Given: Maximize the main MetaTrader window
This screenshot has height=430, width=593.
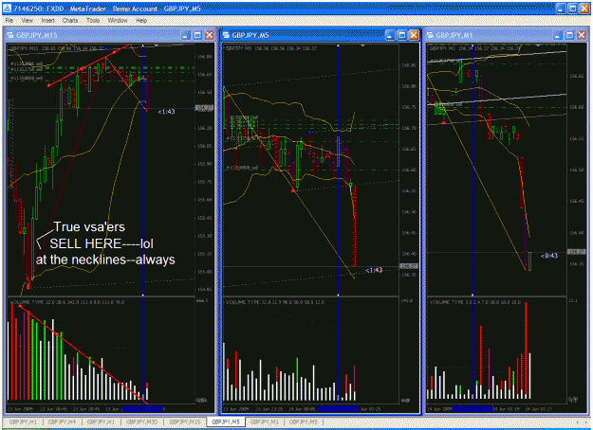Looking at the screenshot, I should point(572,9).
